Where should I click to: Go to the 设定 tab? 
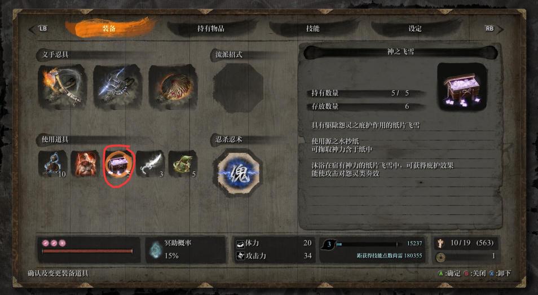coord(415,28)
